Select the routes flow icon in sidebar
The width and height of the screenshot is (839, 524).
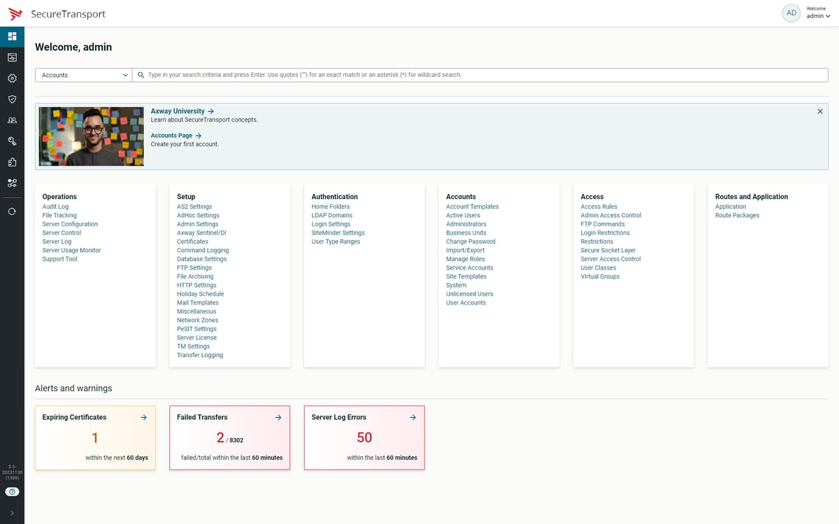pos(12,183)
